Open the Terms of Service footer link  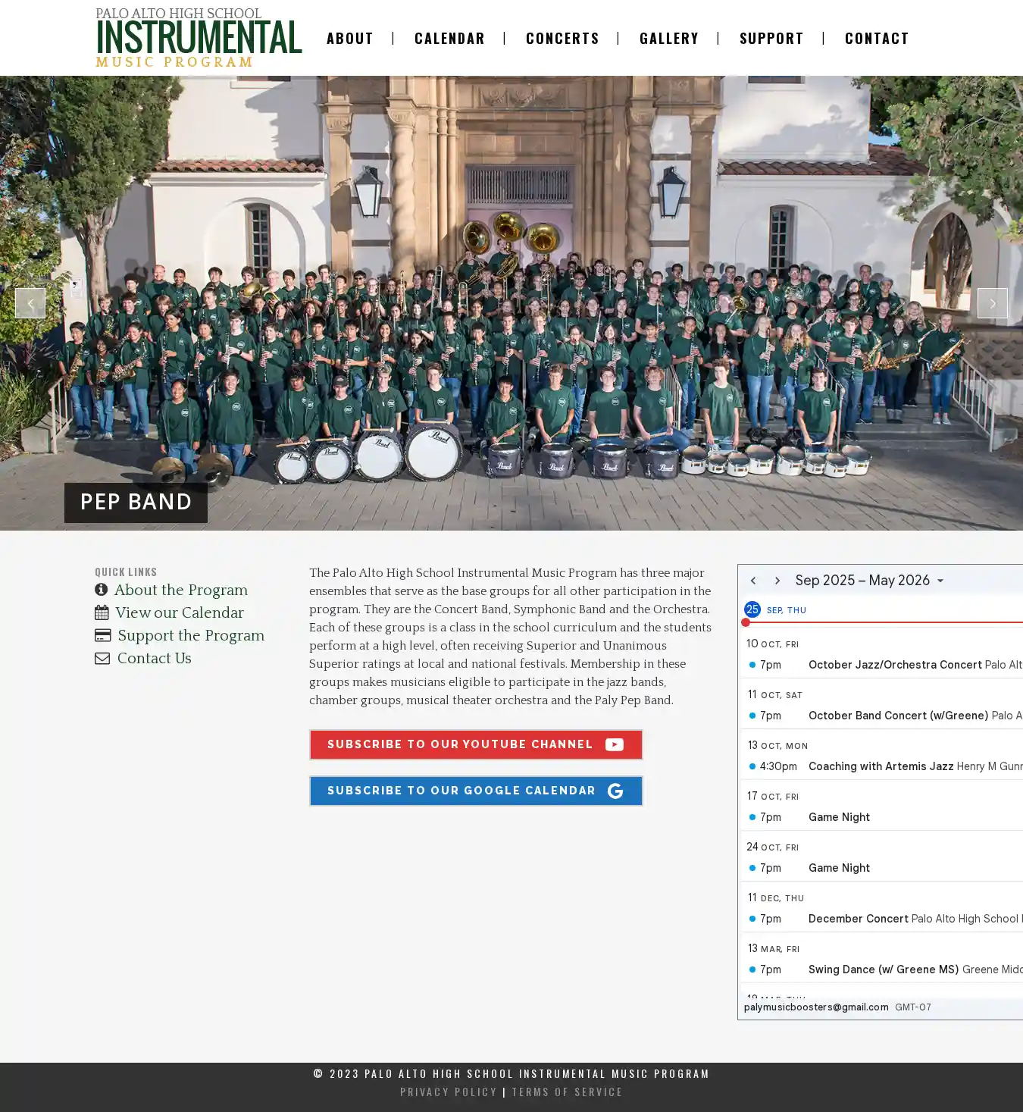point(567,1092)
